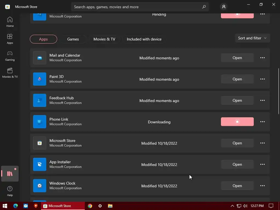Open App Installer app
The image size is (280, 210).
pyautogui.click(x=237, y=164)
